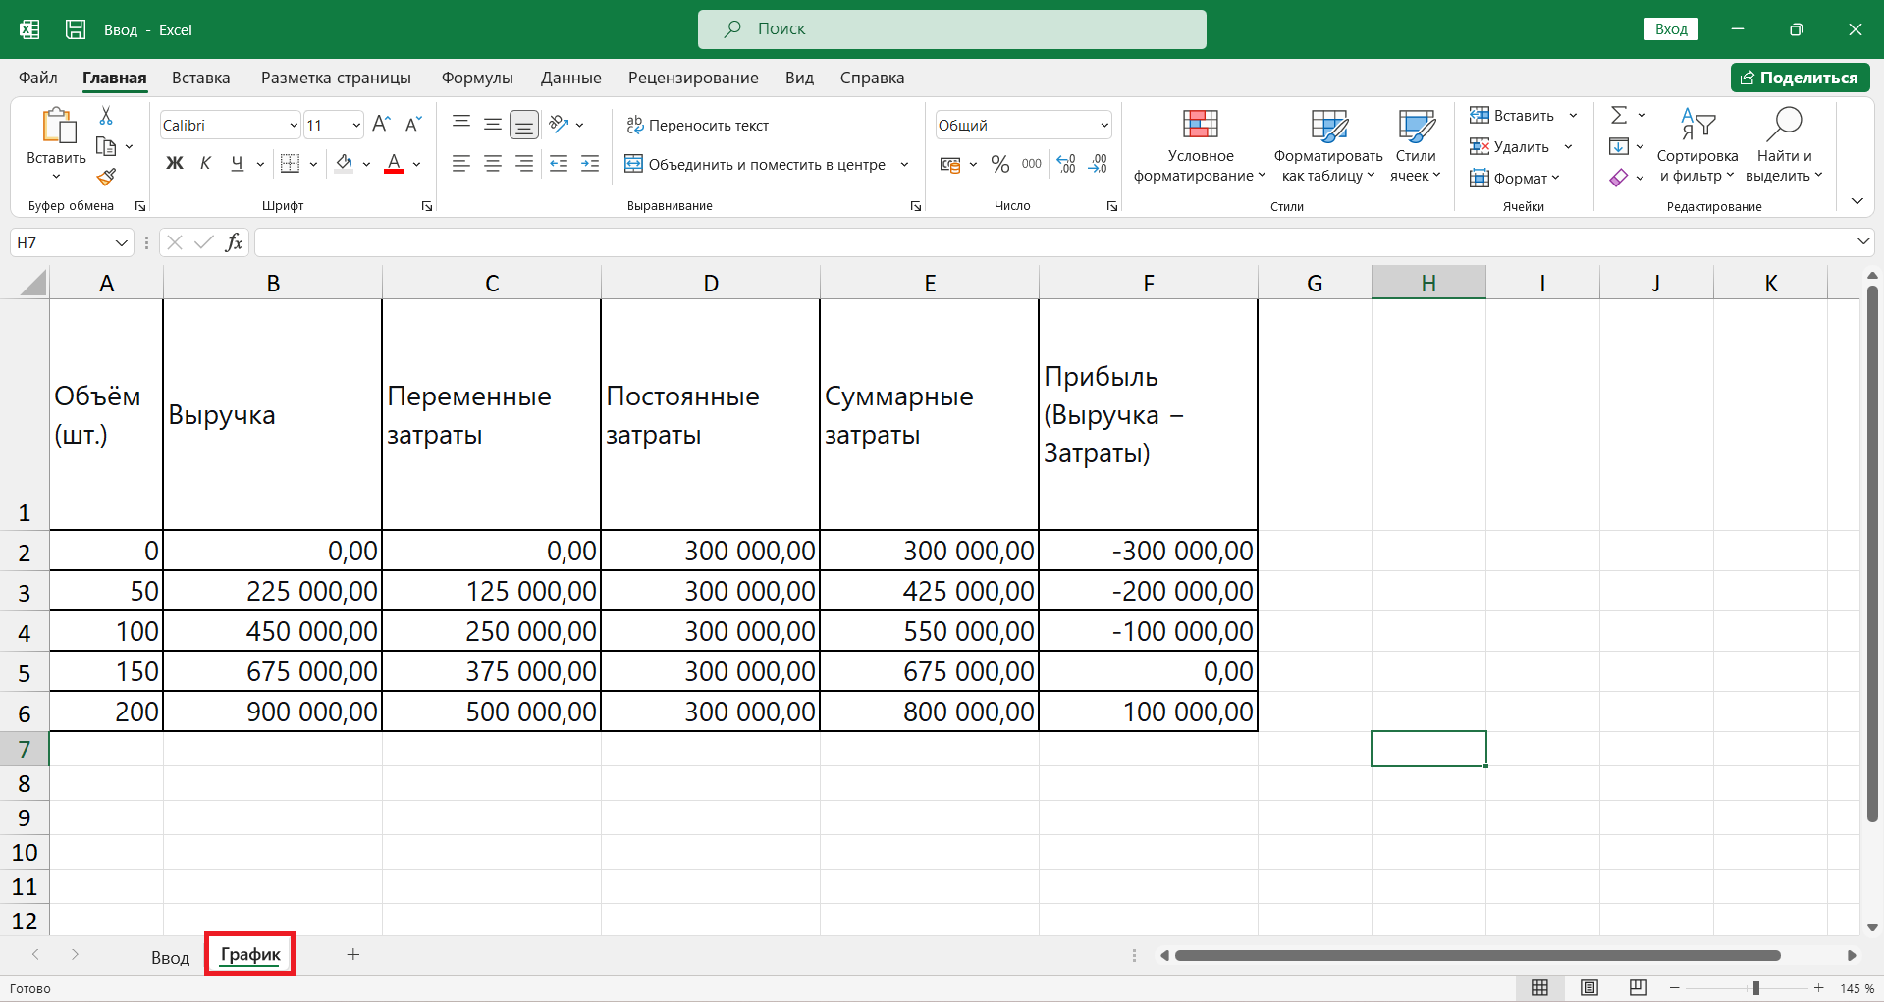Image resolution: width=1884 pixels, height=1002 pixels.
Task: Toggle Underline formatting (Ч)
Action: [237, 163]
